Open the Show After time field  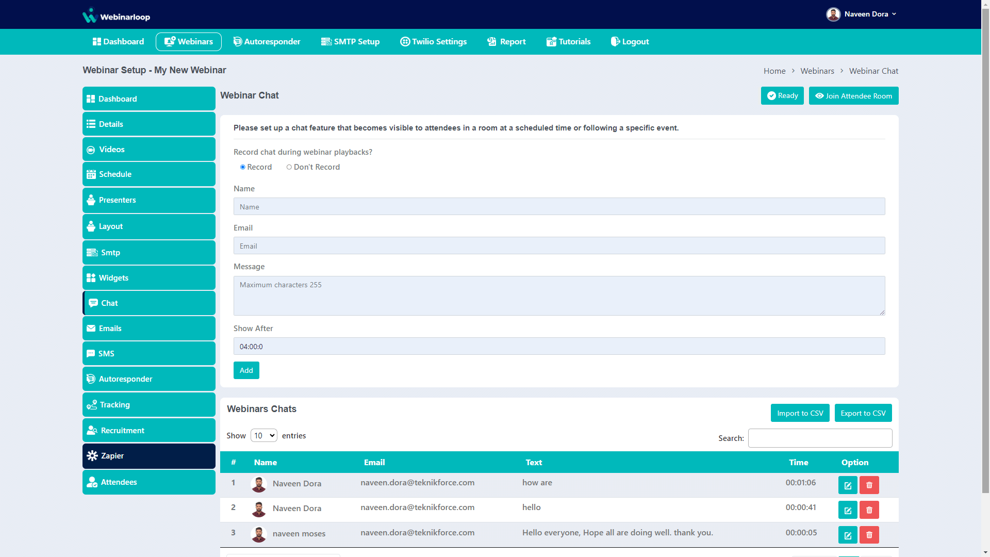[559, 347]
